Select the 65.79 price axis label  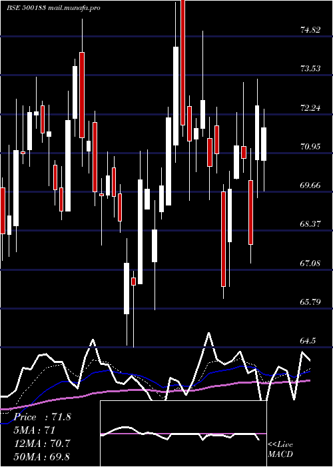coord(311,302)
